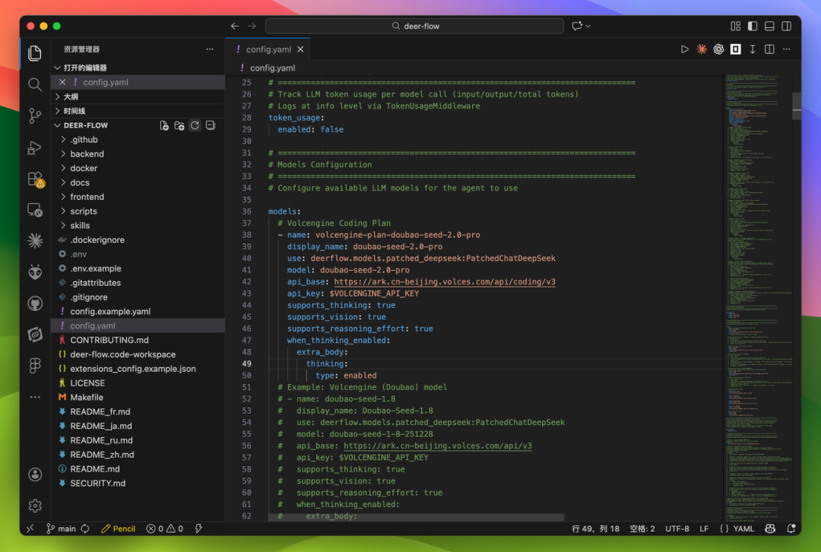Toggle the primary sidebar visibility
This screenshot has width=821, height=552.
coord(753,26)
